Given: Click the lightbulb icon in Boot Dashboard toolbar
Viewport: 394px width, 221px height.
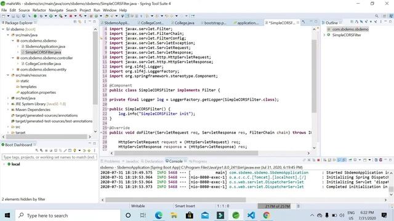Looking at the screenshot, I should point(74,150).
